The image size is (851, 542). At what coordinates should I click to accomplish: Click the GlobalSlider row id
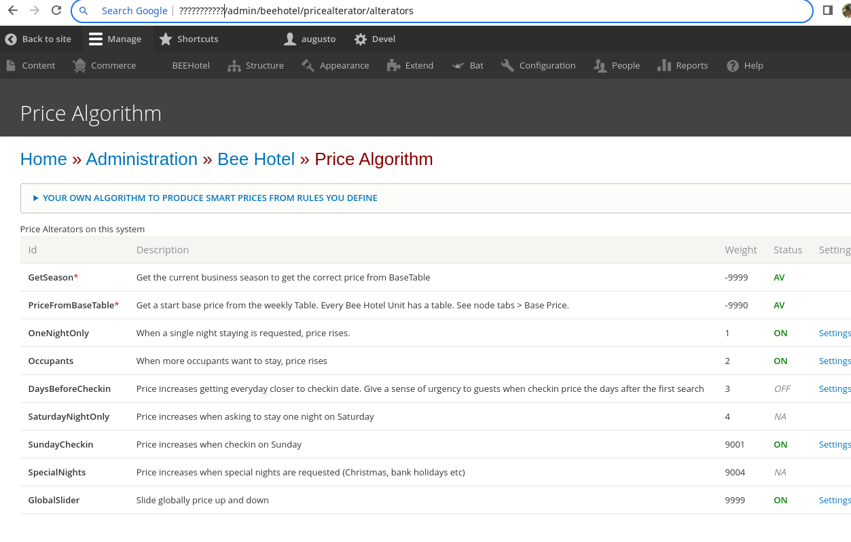(54, 500)
